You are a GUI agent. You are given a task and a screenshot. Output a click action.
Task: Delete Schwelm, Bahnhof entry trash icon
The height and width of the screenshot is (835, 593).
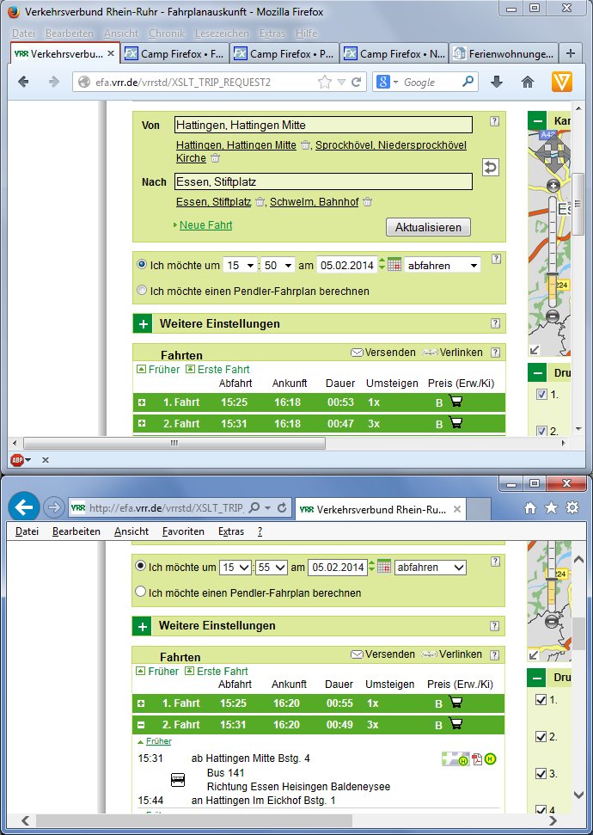click(367, 202)
